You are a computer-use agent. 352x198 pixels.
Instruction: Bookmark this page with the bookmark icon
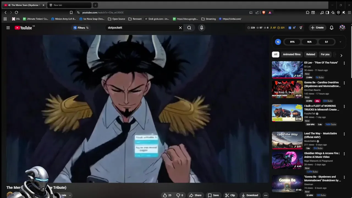point(71,12)
